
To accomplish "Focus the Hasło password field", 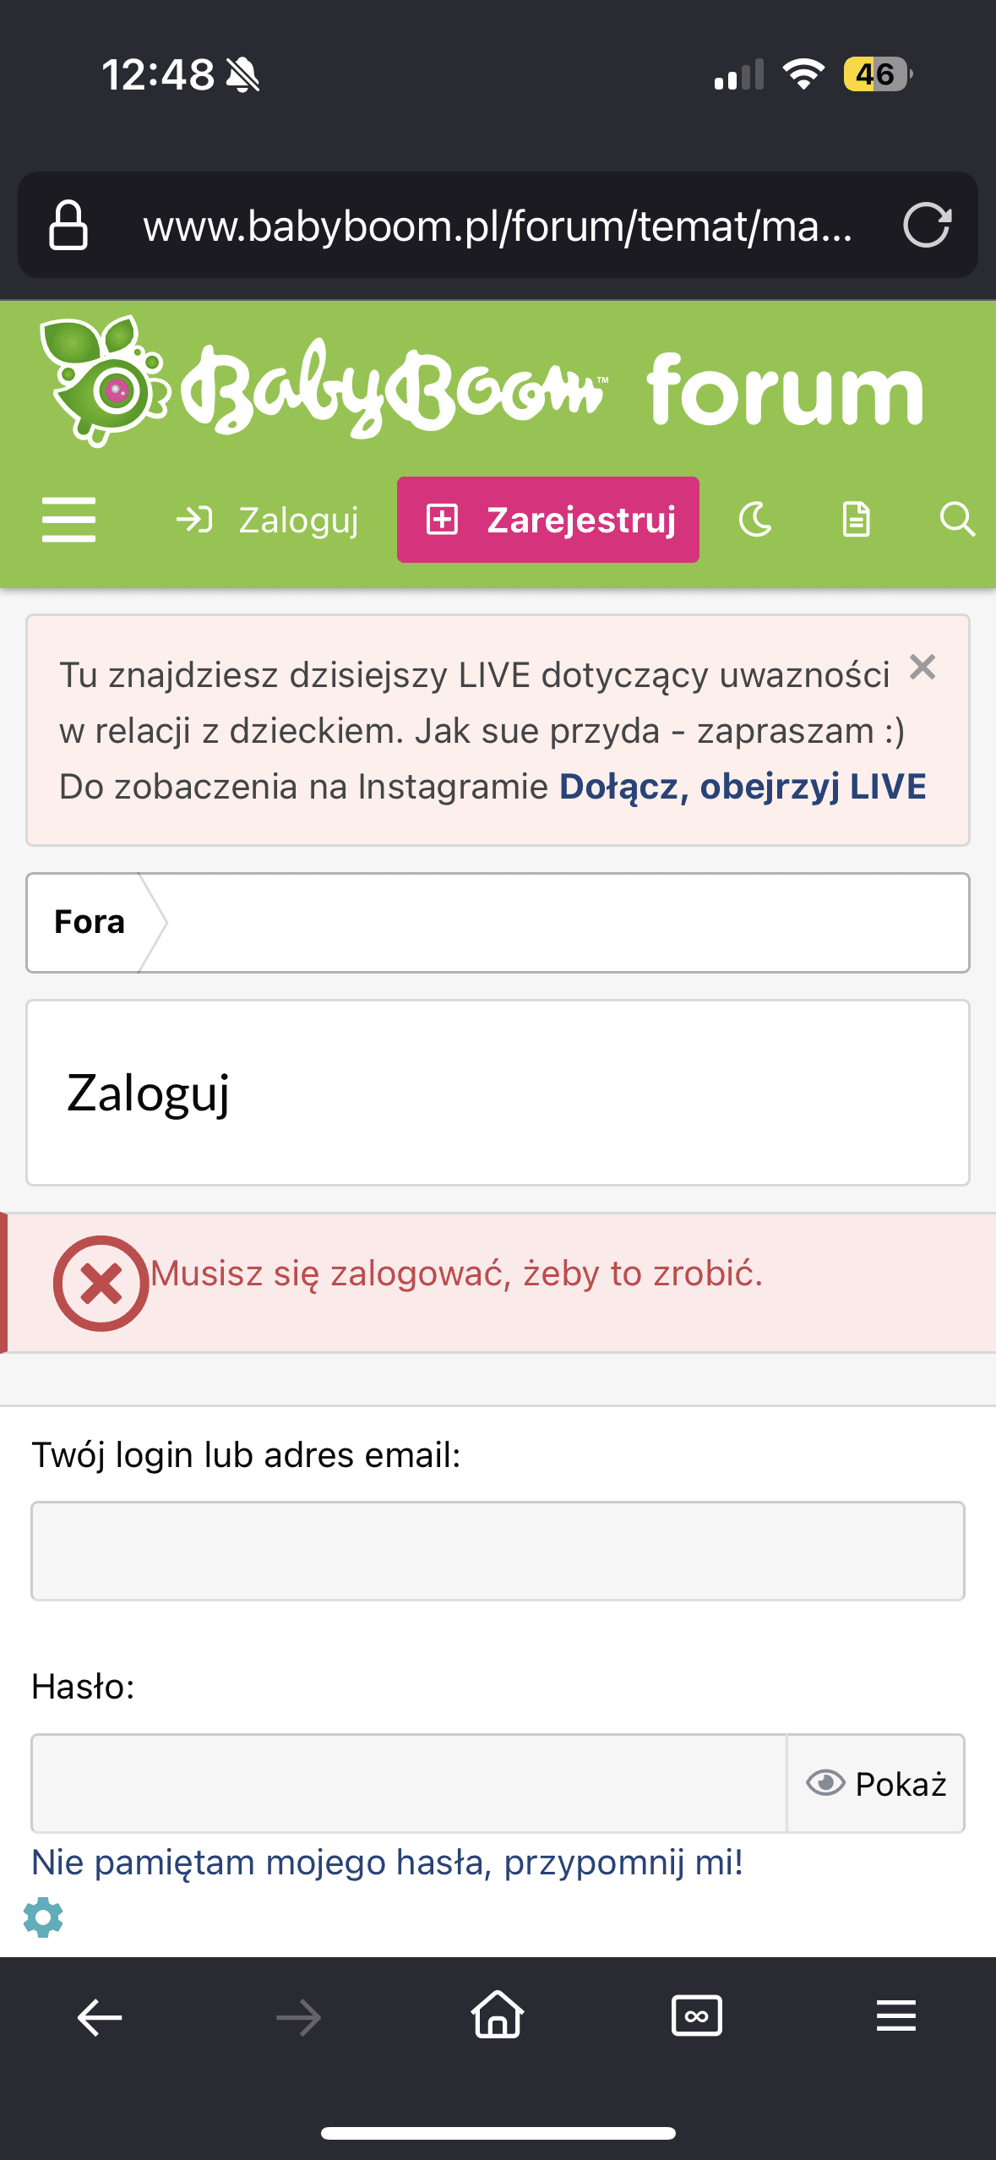I will [409, 1784].
